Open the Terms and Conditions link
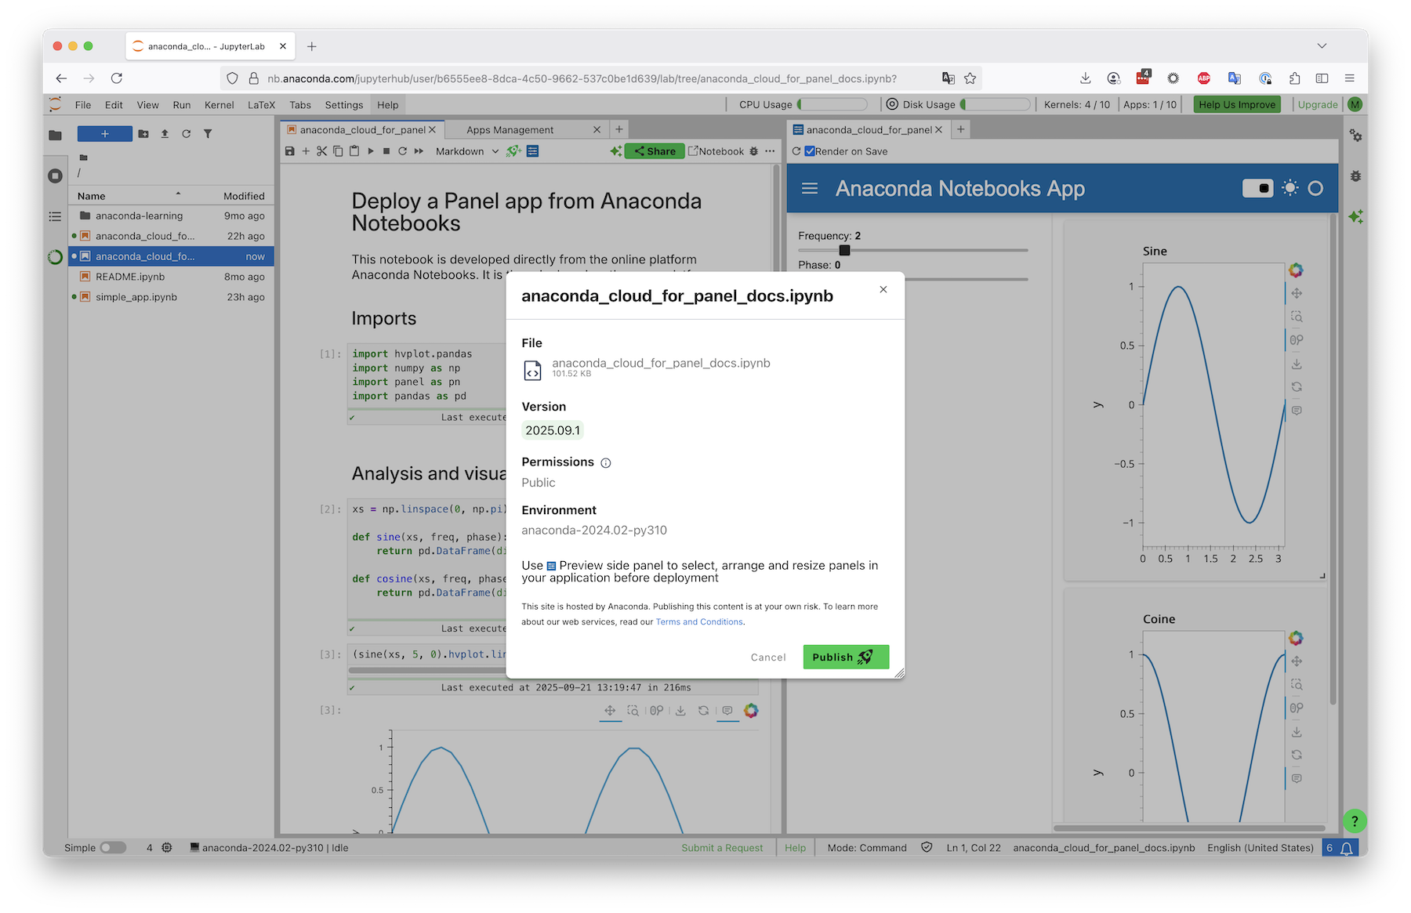Viewport: 1411px width, 913px height. pyautogui.click(x=699, y=621)
